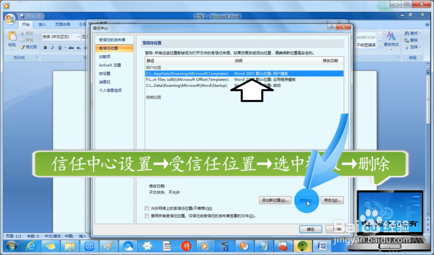
Task: Select 受信任位置 in Trust Center sidebar
Action: [x=114, y=48]
